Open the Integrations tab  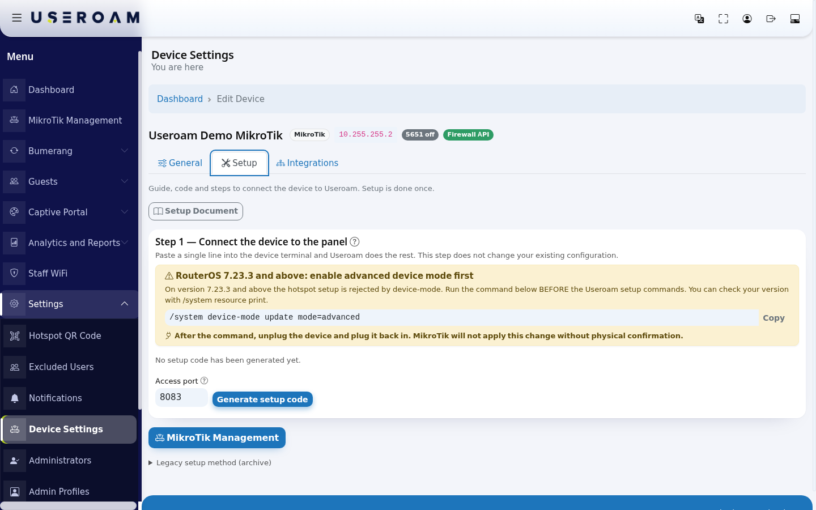[307, 163]
